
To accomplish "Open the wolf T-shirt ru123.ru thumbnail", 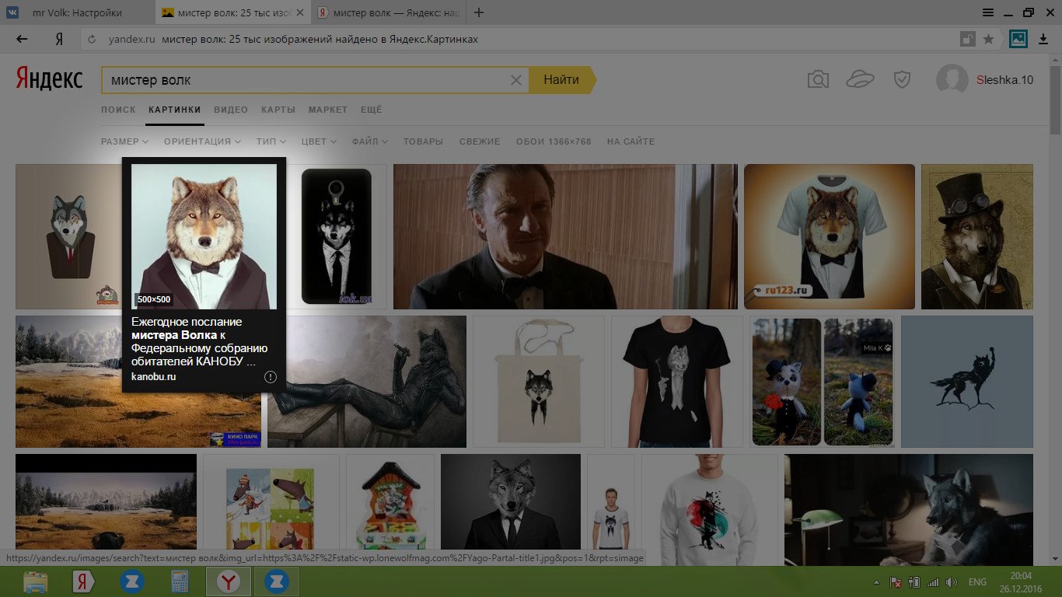I will (829, 236).
